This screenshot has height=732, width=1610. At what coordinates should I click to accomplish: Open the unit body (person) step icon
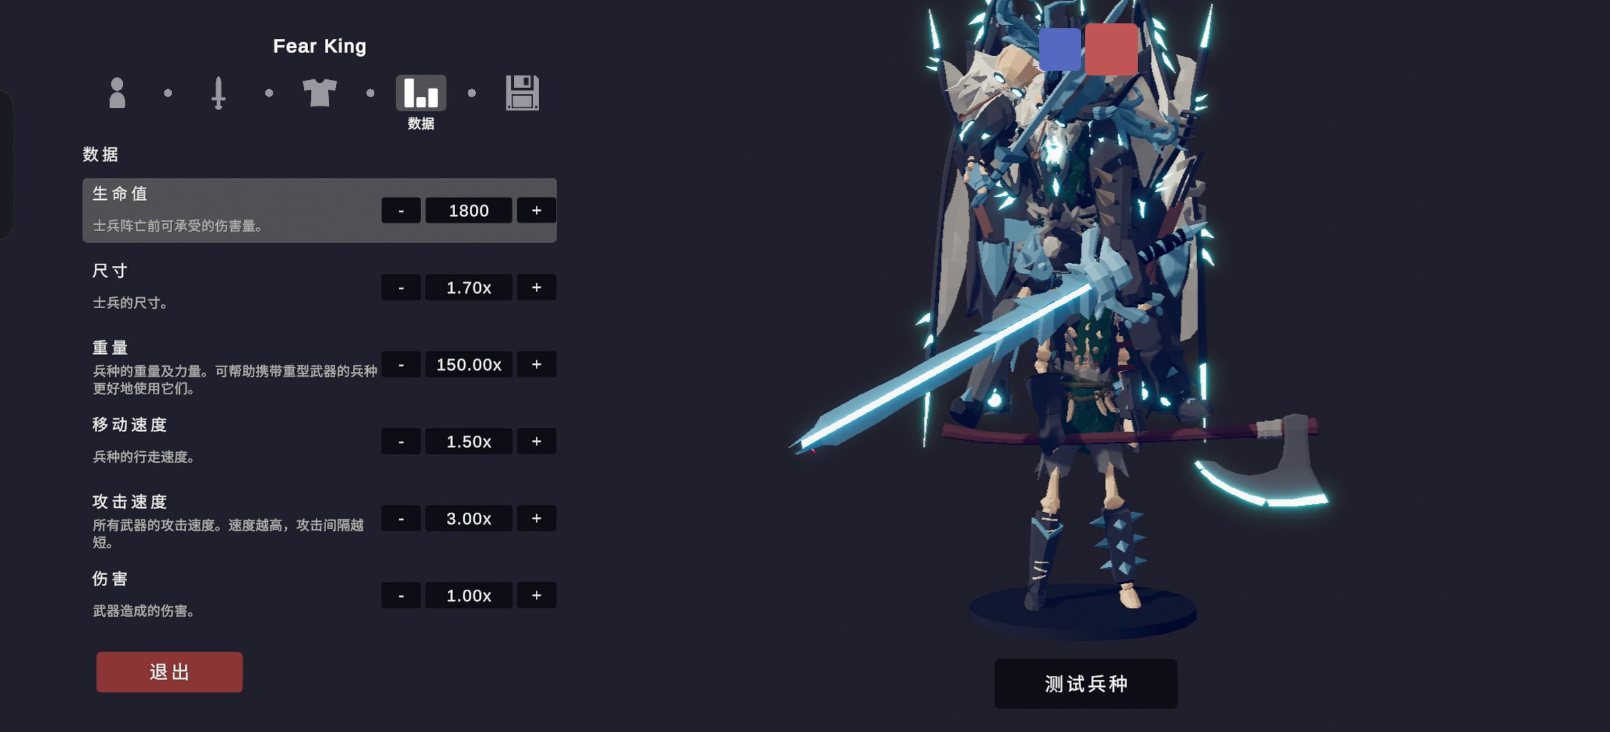pos(118,93)
